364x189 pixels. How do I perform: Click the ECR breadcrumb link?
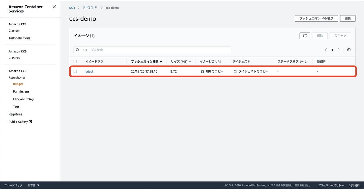tap(72, 8)
